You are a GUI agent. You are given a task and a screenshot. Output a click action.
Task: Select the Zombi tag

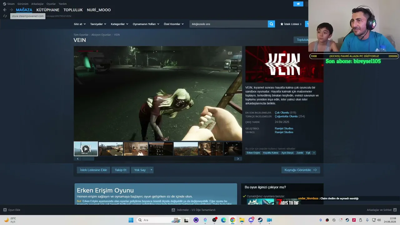tap(300, 153)
